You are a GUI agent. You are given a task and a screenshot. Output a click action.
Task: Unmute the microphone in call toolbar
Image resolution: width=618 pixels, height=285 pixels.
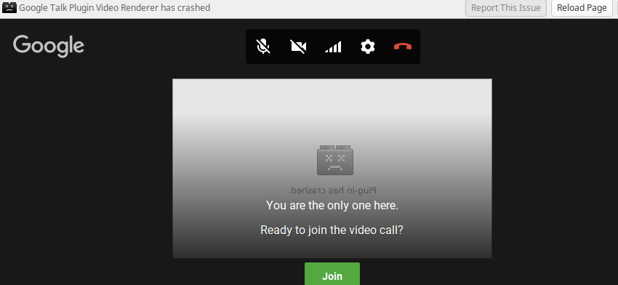pyautogui.click(x=263, y=47)
